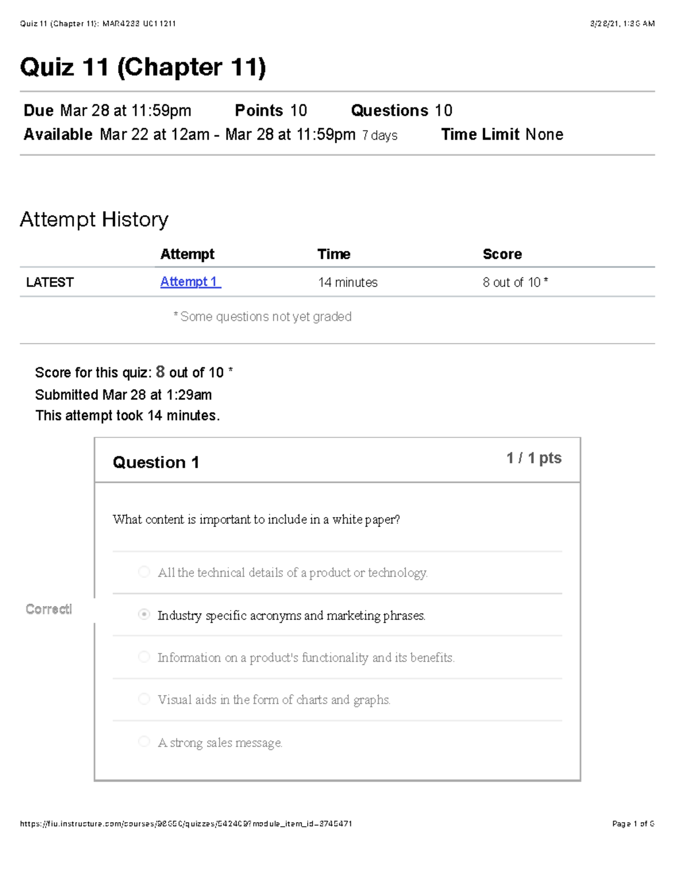Click the Score column header
The width and height of the screenshot is (675, 874).
[502, 254]
